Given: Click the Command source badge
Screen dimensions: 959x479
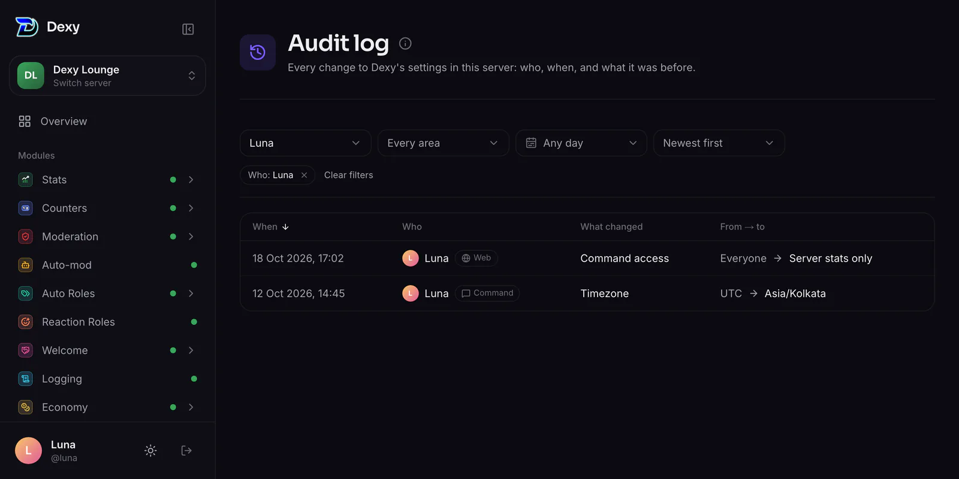Looking at the screenshot, I should (487, 293).
